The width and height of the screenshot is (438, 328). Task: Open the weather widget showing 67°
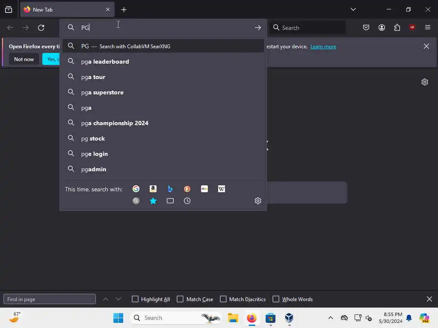pos(15,317)
